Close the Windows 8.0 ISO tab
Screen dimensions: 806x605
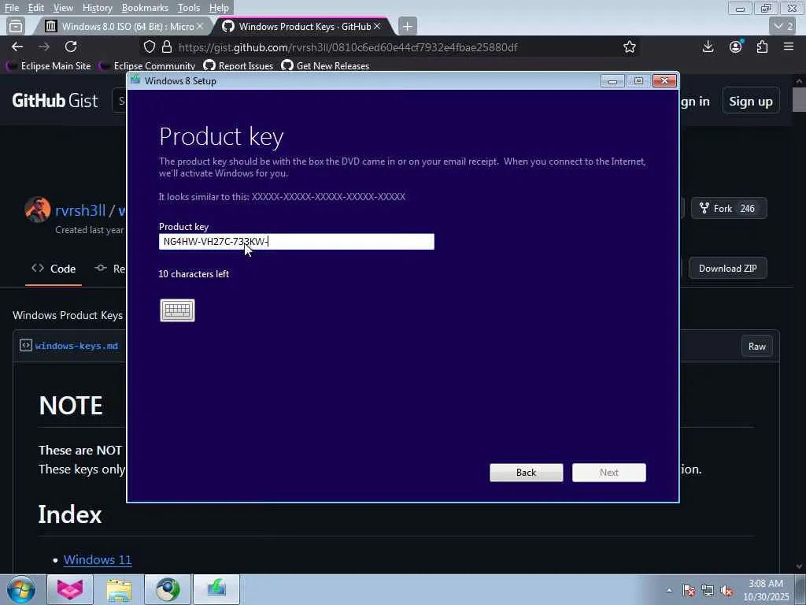pos(200,26)
